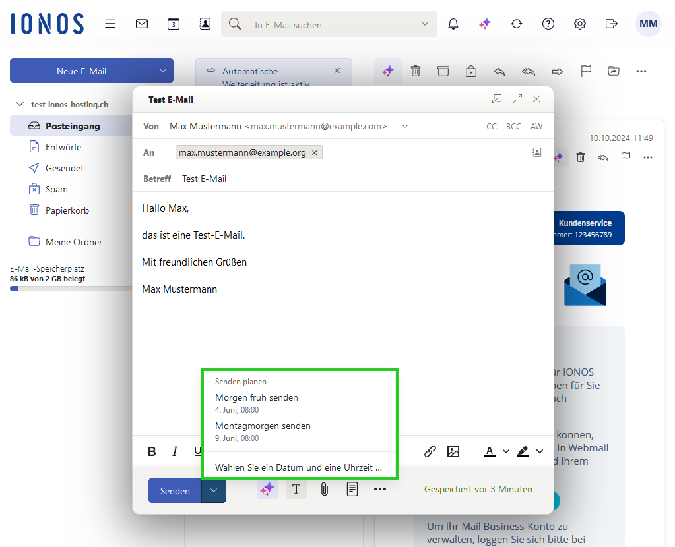Open more compose options ellipsis
Viewport: 675px width, 547px height.
pos(379,490)
